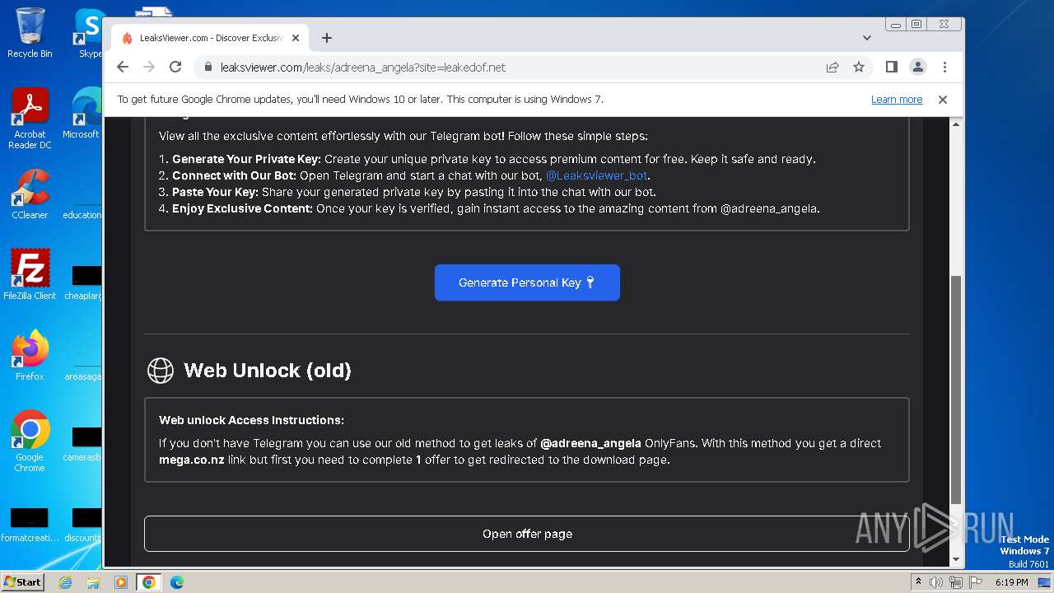
Task: Open Chrome's three-dot menu
Action: pos(944,67)
